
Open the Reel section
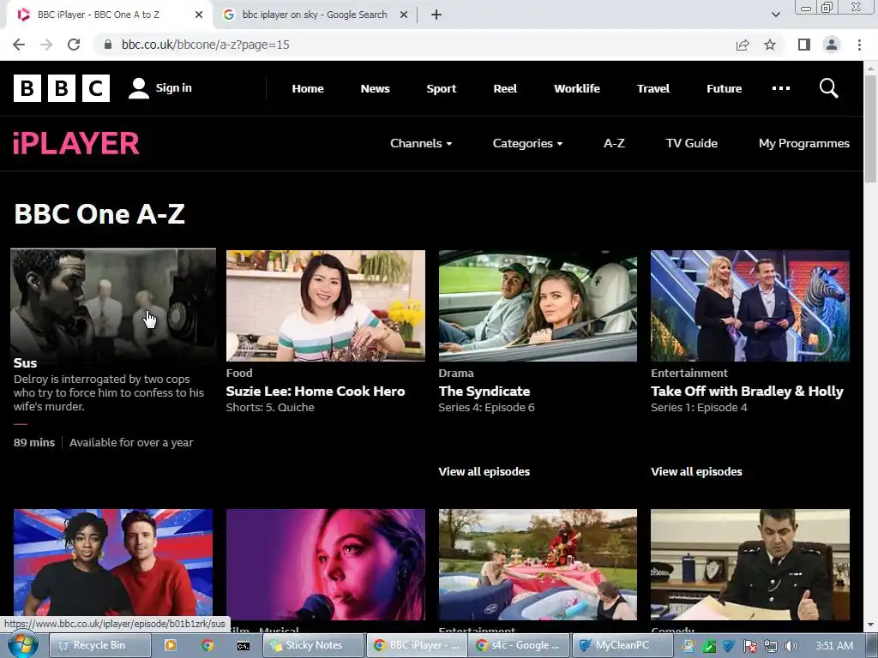[505, 88]
